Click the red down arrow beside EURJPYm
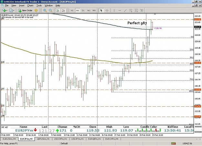Screen dimensions: 202x146 (35, 130)
